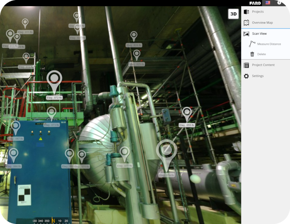Click the Settings gear icon
290x224 pixels.
click(247, 76)
